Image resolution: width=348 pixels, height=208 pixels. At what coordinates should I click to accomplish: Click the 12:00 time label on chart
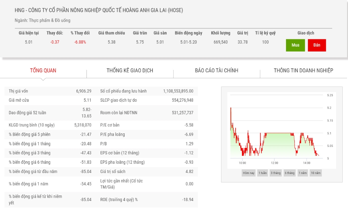[x=274, y=163]
